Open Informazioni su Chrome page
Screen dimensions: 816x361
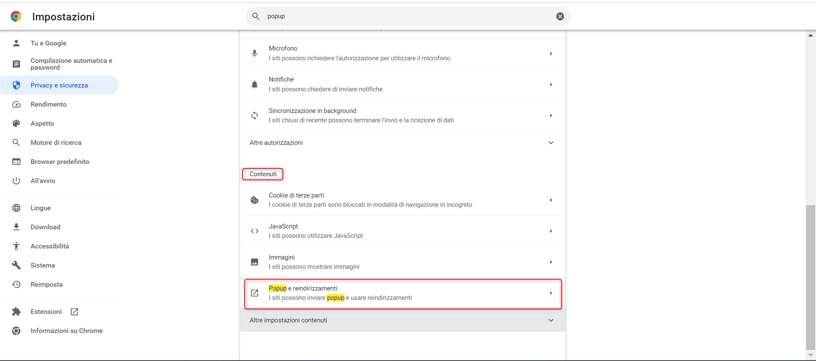pos(66,331)
